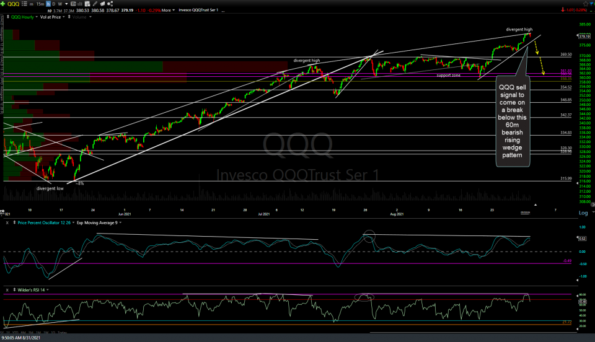Open Wilder's RSI 14 dropdown
This screenshot has height=342, width=595.
pyautogui.click(x=48, y=290)
